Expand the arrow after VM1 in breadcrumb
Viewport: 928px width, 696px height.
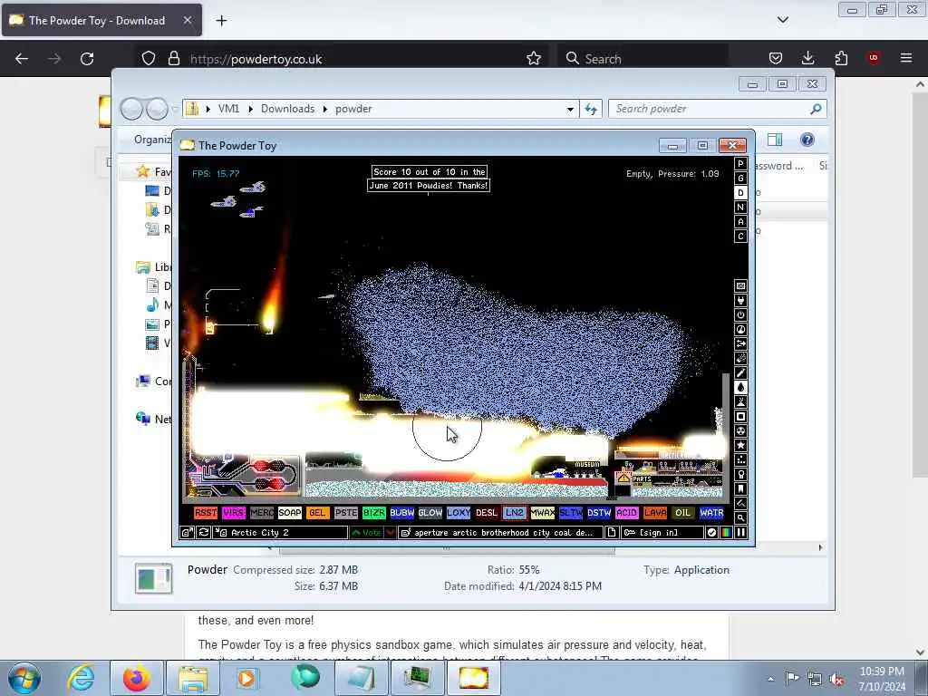tap(250, 109)
